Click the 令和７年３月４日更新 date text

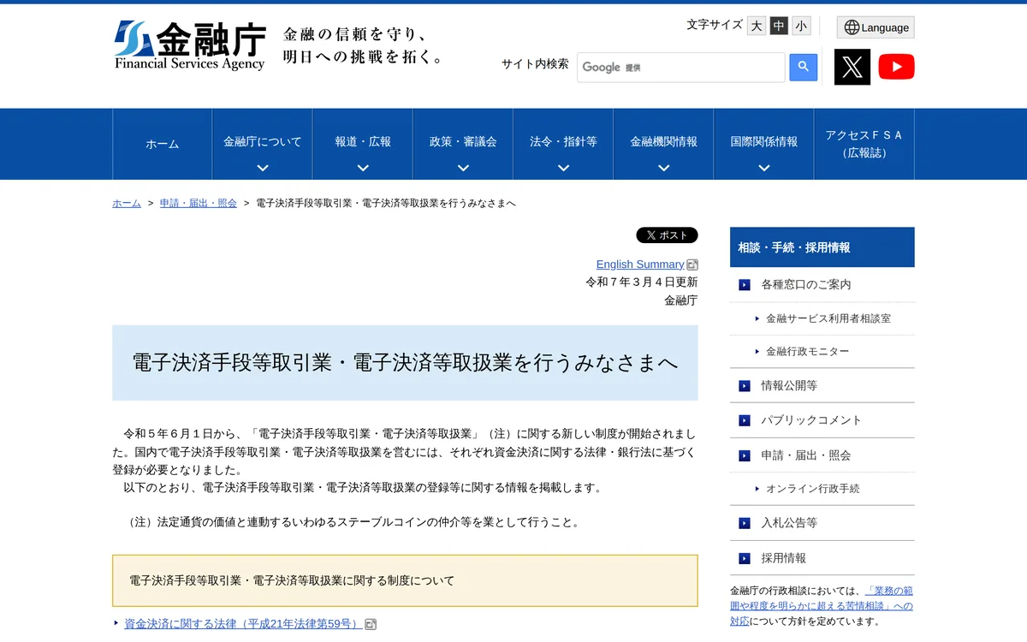(x=642, y=282)
